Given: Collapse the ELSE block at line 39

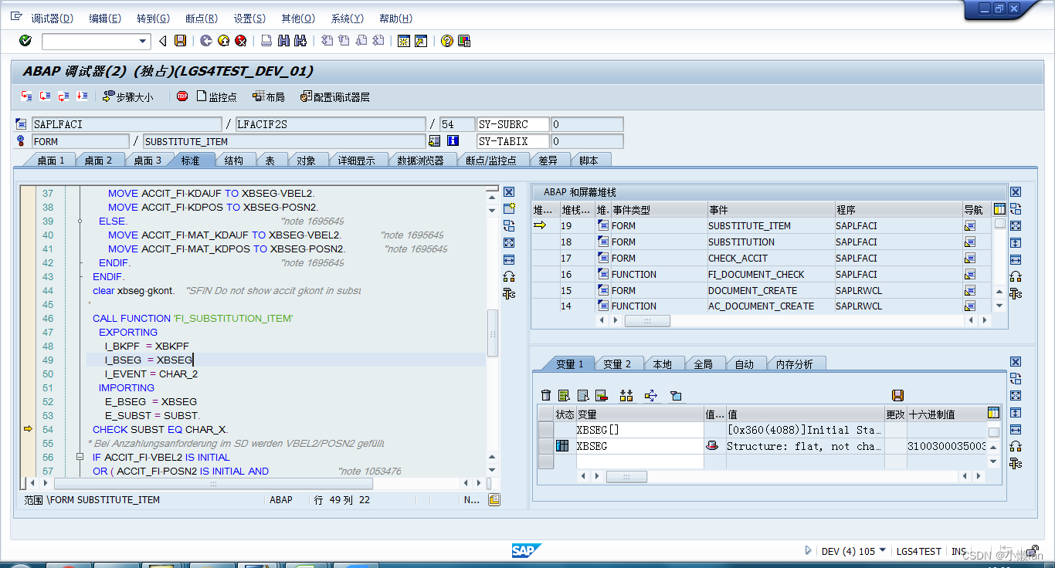Looking at the screenshot, I should tap(80, 221).
